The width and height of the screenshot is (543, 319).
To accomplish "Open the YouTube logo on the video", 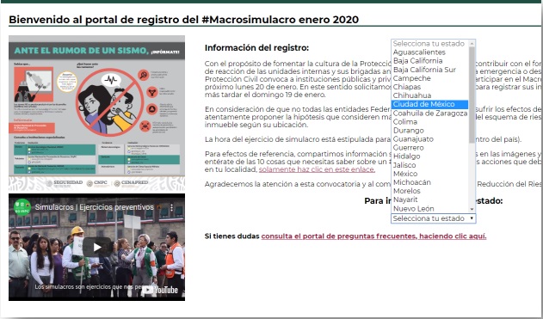I will (x=160, y=290).
